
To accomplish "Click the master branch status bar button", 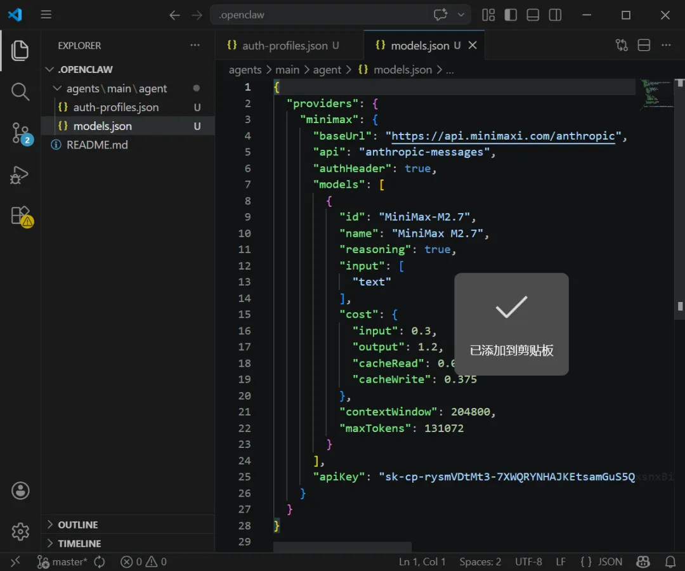I will point(62,561).
